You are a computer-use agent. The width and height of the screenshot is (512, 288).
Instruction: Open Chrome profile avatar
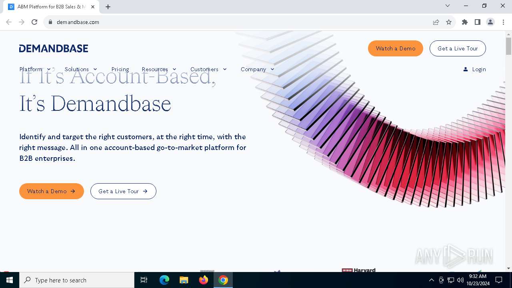[490, 22]
